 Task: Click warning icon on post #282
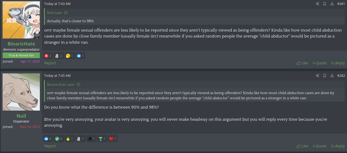[332, 76]
